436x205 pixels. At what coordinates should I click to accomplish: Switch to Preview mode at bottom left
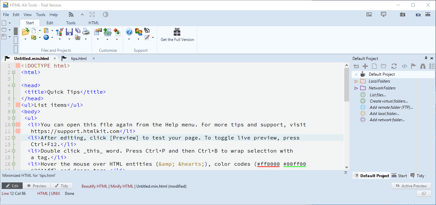point(36,186)
